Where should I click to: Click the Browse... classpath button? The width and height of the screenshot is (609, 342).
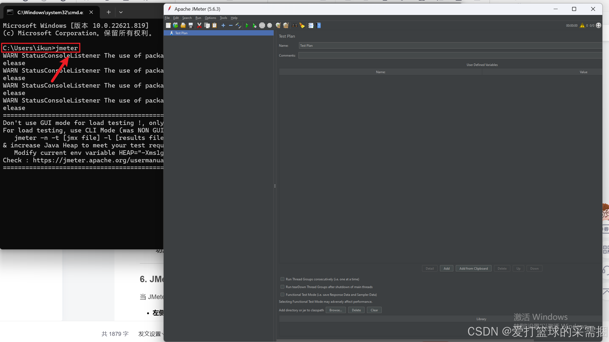tap(335, 310)
